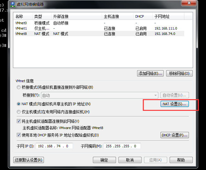Toggle 使用本地 DHCP 服务 checkbox
Viewport: 206px width, 170px height.
19,135
